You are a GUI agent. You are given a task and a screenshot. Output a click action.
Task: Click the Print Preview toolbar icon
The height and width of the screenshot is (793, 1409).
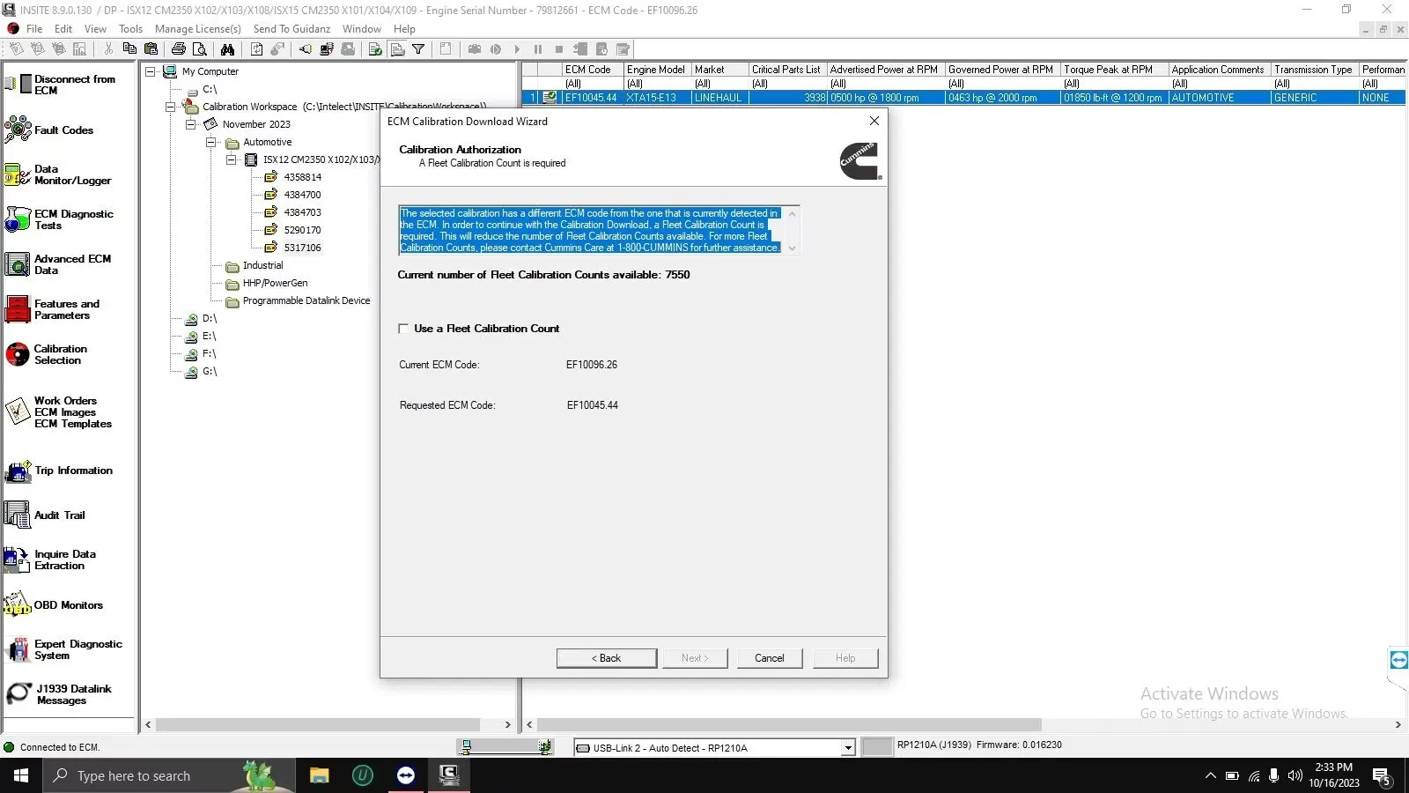[x=200, y=49]
